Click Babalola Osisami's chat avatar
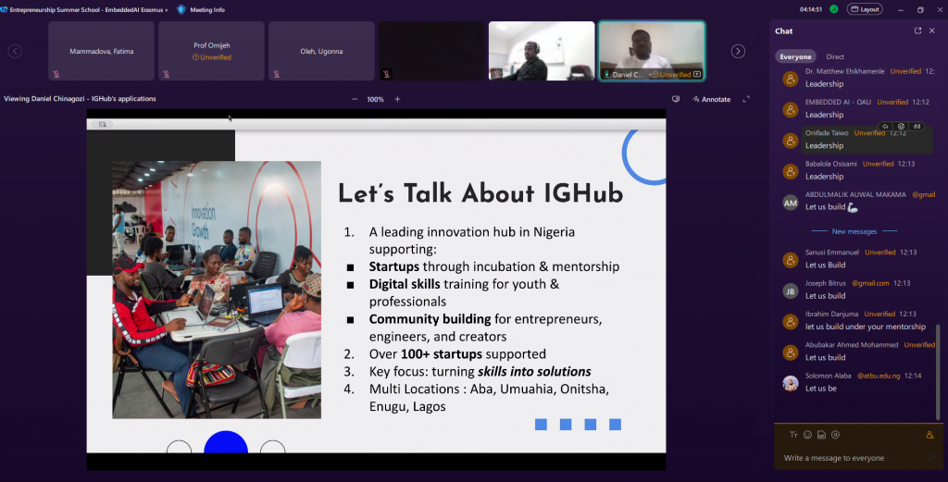Viewport: 948px width, 482px height. click(x=791, y=171)
